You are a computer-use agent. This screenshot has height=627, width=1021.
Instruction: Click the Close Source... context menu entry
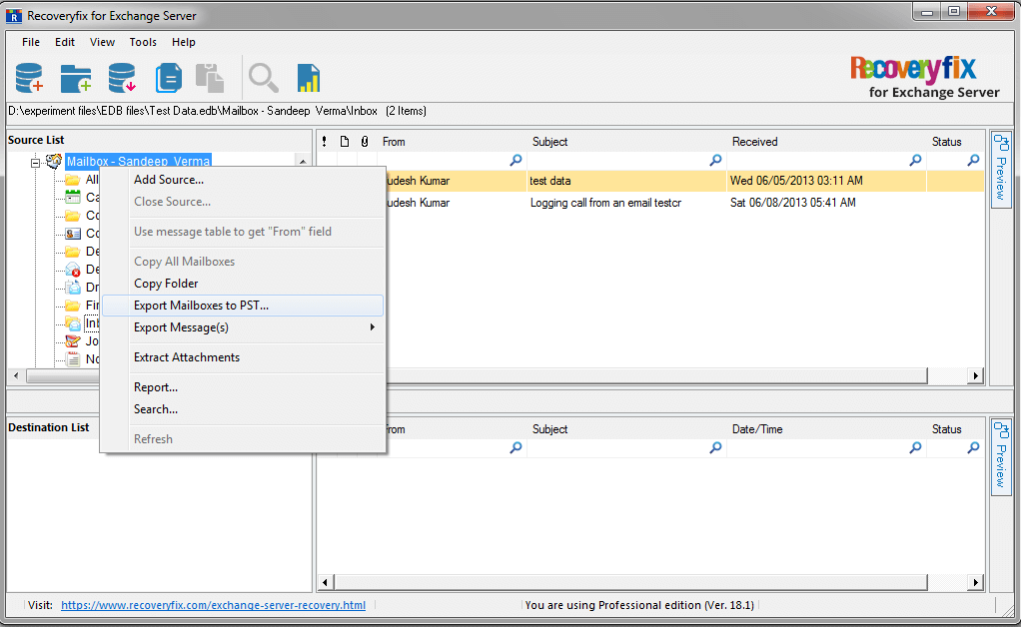(x=243, y=202)
